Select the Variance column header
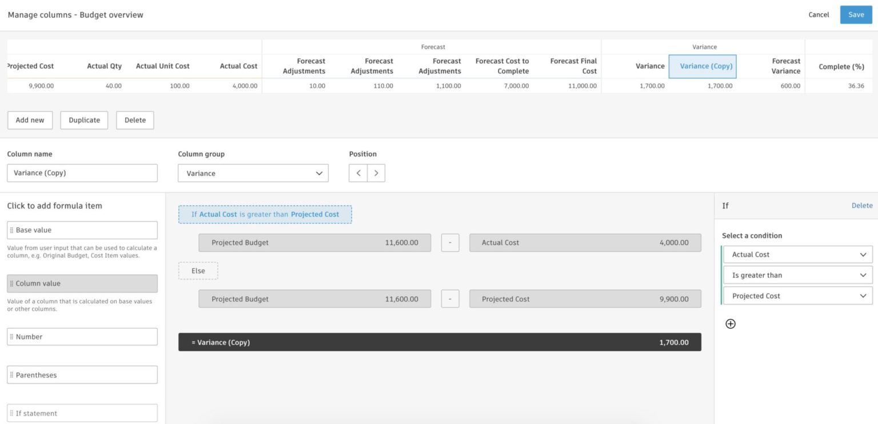The image size is (878, 424). pyautogui.click(x=650, y=66)
